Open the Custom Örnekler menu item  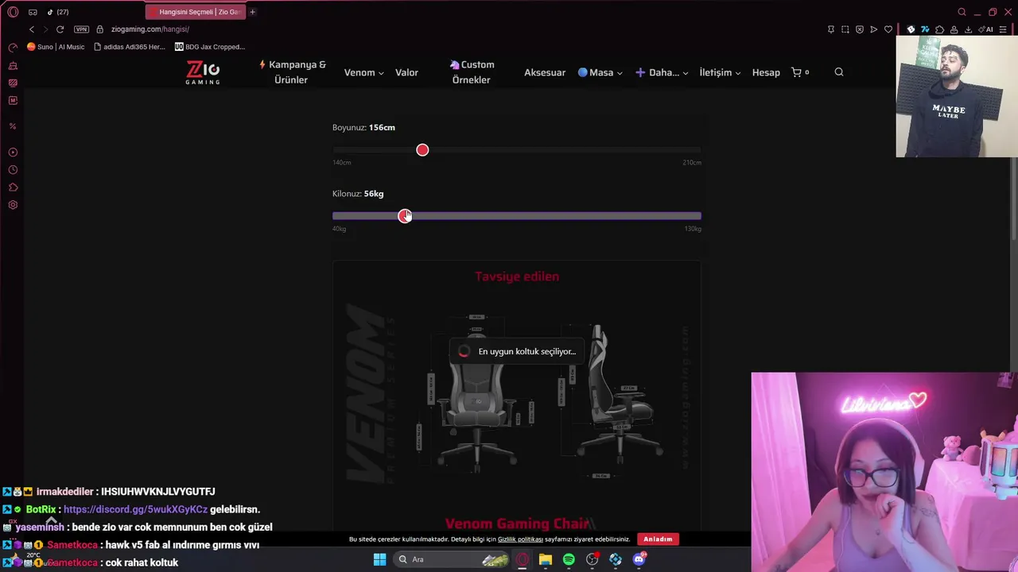pyautogui.click(x=472, y=72)
